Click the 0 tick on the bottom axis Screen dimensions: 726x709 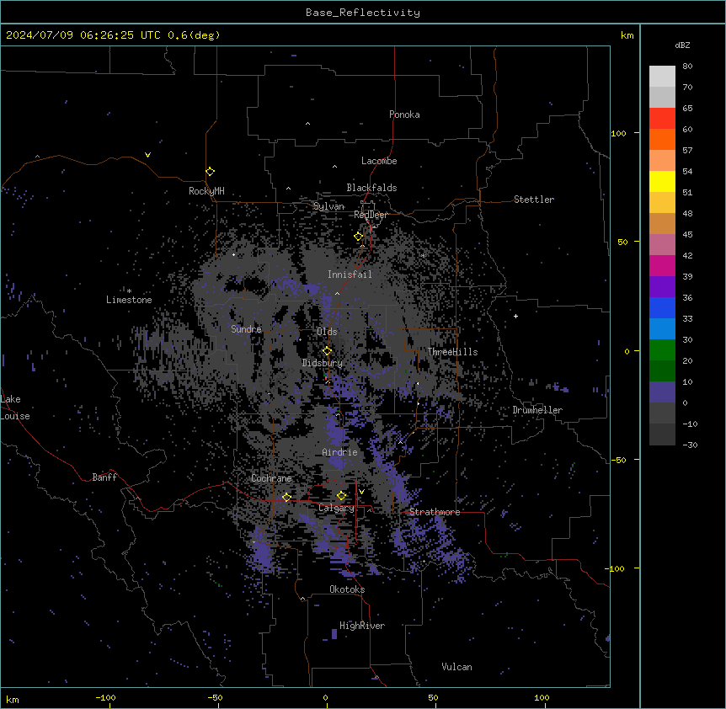coord(325,697)
